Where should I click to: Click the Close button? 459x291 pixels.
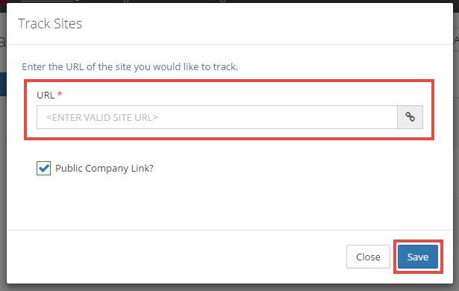[x=368, y=257]
